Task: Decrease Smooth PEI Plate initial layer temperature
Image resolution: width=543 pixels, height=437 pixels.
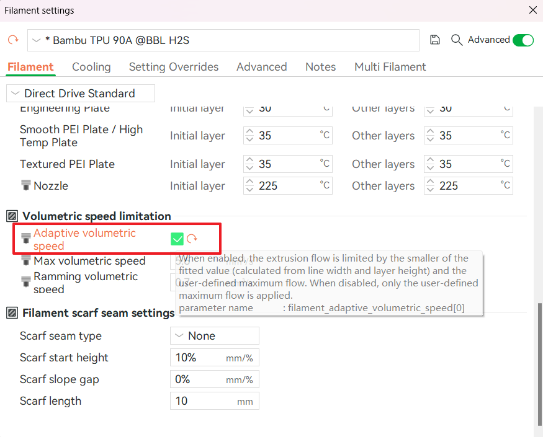Action: (x=249, y=139)
